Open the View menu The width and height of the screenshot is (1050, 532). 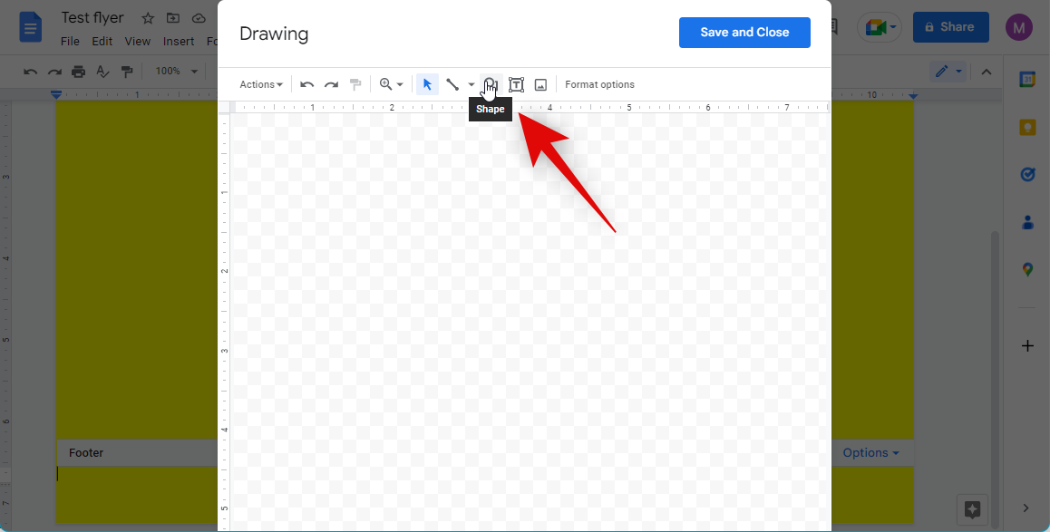(x=138, y=41)
